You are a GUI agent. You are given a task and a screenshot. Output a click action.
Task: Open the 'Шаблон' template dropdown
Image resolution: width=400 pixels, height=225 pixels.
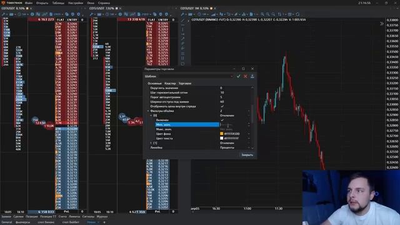[231, 76]
